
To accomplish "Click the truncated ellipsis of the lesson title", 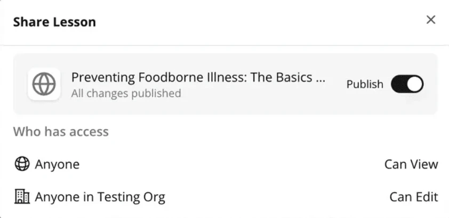I will coord(320,79).
